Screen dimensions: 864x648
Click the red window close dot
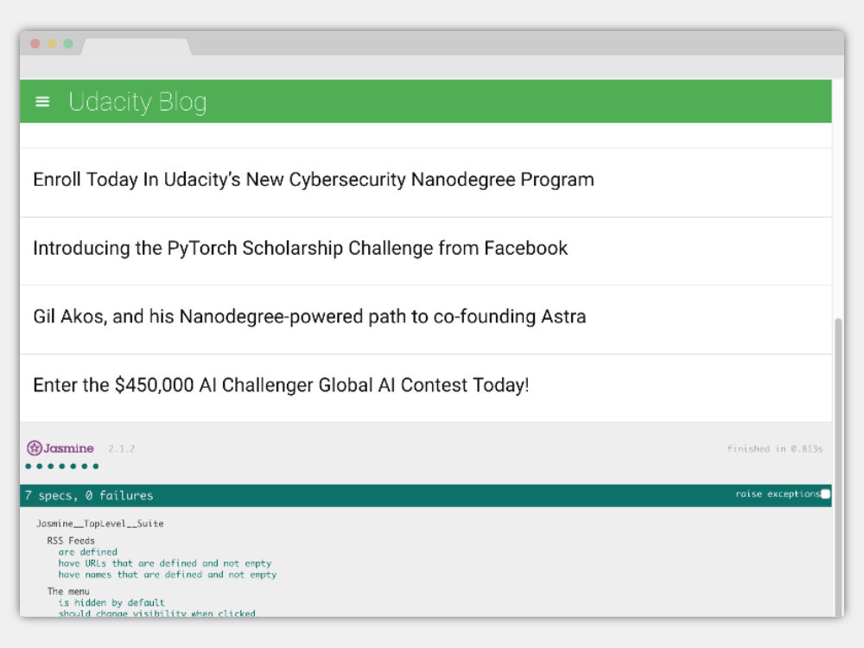coord(35,43)
